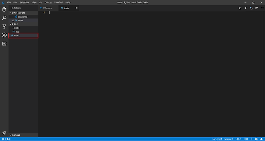Open the Source Control view
The image size is (265, 141).
[4, 26]
